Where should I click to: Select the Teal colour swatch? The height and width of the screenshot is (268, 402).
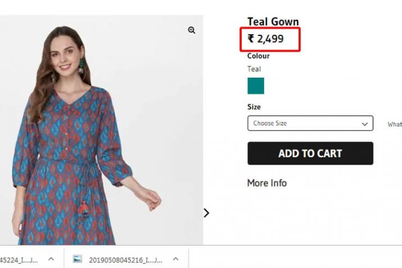click(256, 86)
